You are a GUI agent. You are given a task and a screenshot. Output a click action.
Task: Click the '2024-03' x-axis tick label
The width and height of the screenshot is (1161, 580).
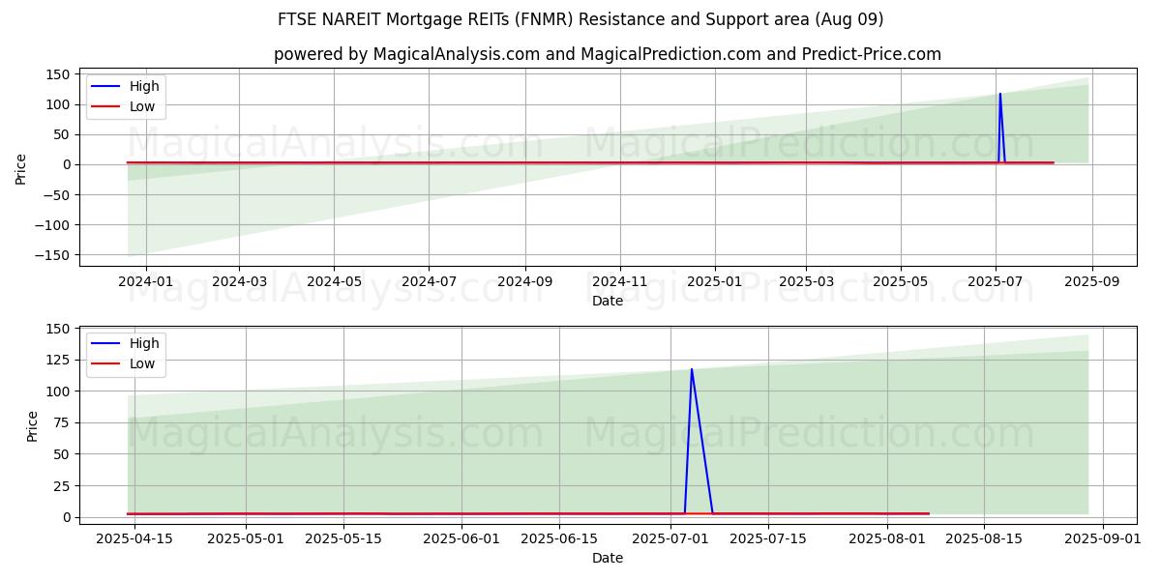point(239,281)
